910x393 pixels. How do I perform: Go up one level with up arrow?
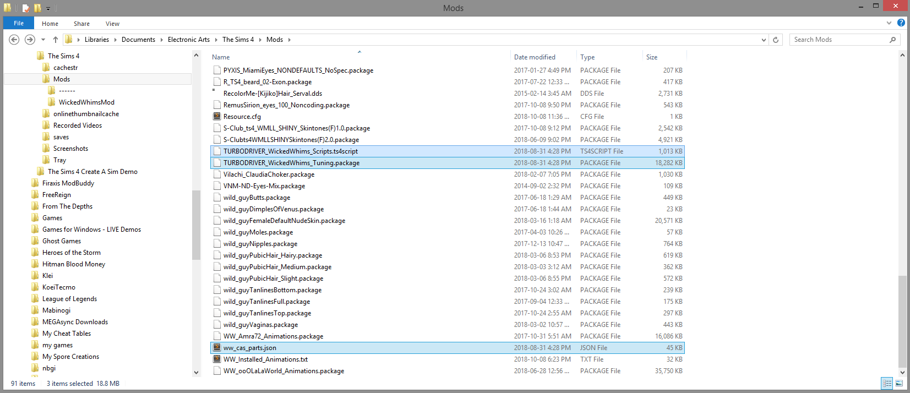click(x=56, y=40)
